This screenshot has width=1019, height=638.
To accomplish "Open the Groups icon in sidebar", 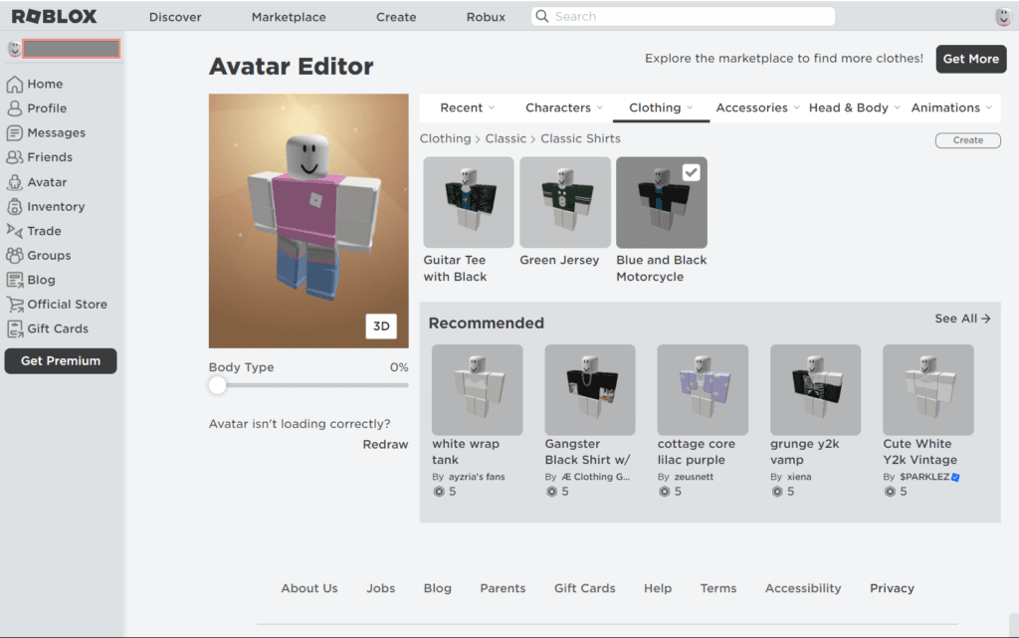I will point(14,256).
